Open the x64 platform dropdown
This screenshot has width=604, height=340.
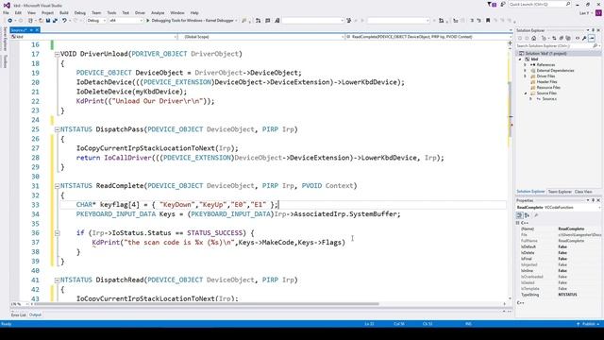(126, 21)
